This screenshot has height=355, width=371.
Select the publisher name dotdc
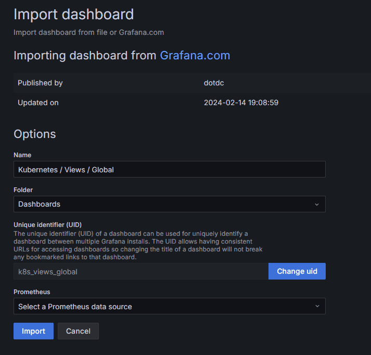214,83
